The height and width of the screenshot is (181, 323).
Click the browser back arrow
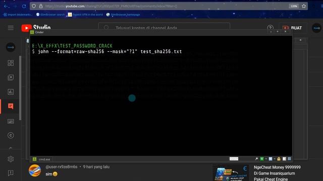click(6, 6)
